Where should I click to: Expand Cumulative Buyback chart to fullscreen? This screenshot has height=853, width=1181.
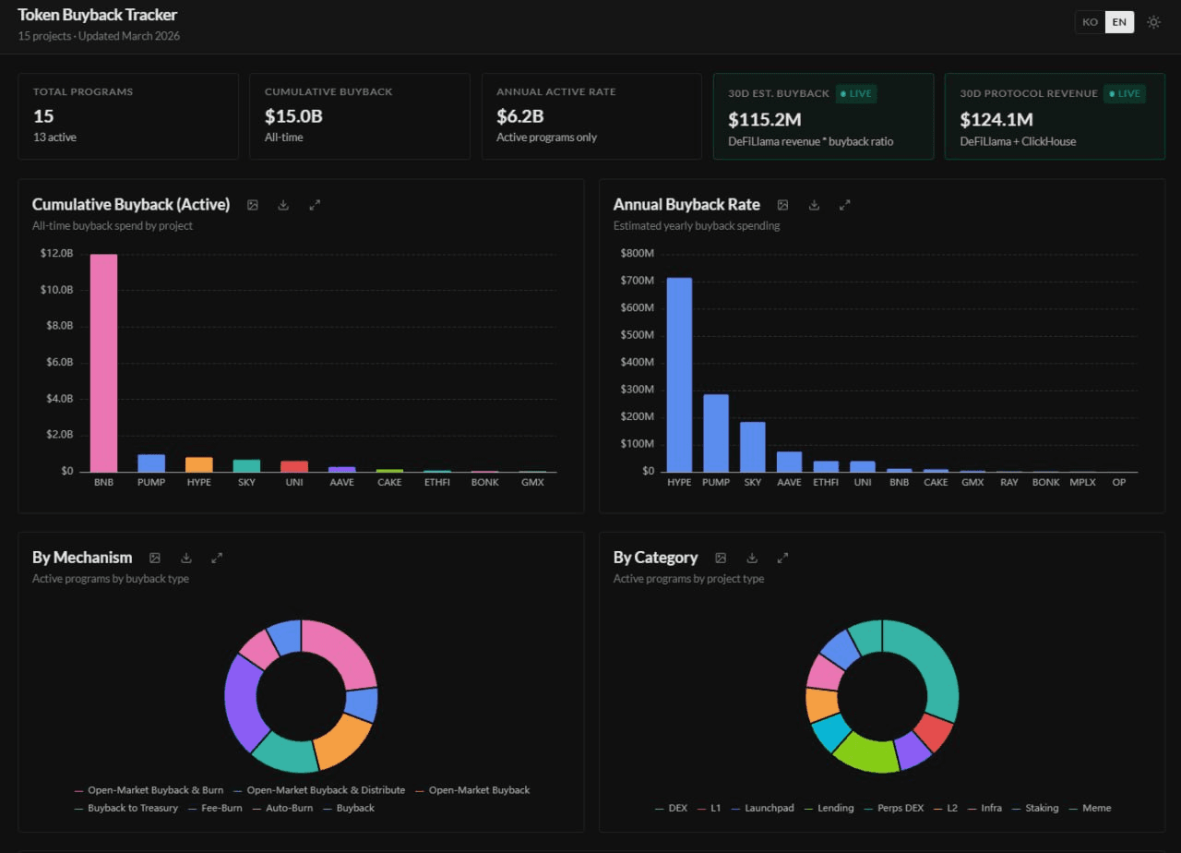(x=315, y=205)
